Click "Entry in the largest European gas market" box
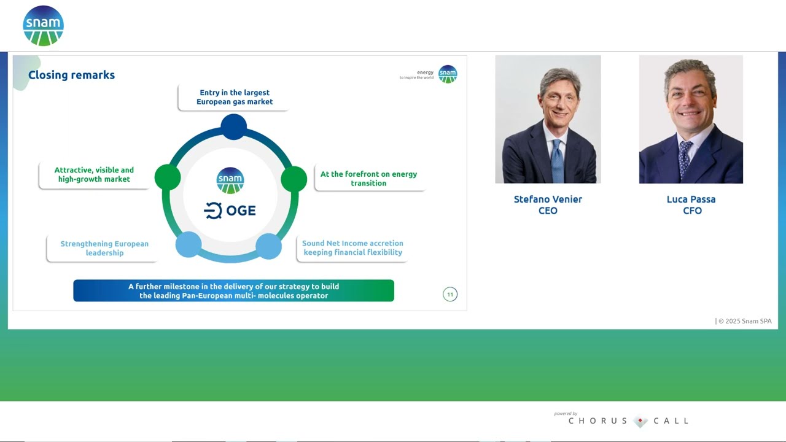Viewport: 786px width, 442px height. (x=233, y=98)
